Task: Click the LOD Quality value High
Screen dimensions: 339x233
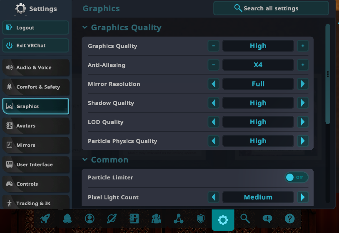Action: [258, 122]
